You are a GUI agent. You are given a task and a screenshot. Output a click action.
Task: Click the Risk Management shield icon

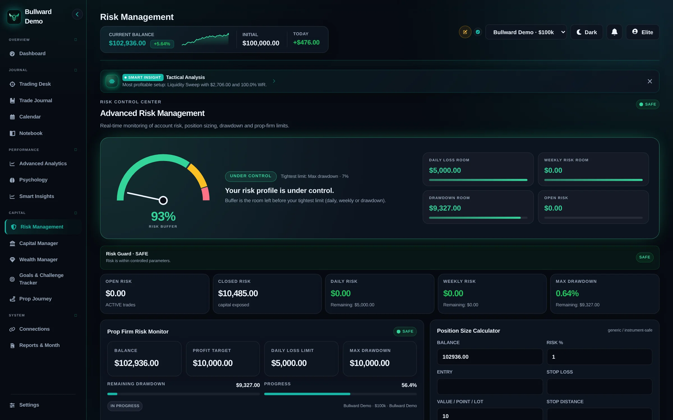(x=13, y=227)
